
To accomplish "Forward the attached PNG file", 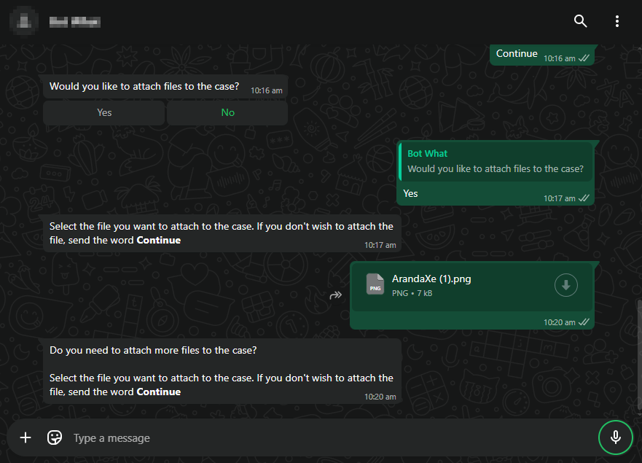I will tap(336, 295).
